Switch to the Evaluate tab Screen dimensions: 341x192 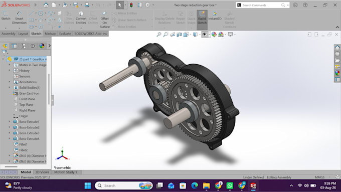[65, 34]
